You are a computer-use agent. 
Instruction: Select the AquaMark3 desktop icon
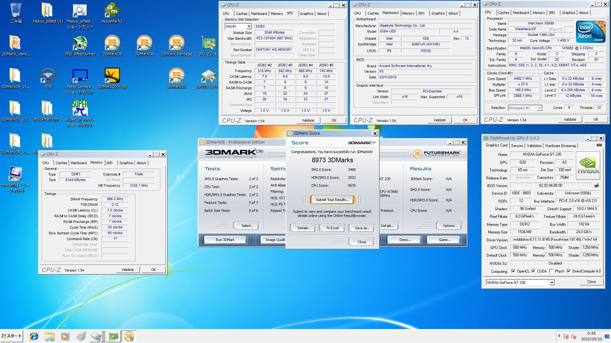[112, 13]
